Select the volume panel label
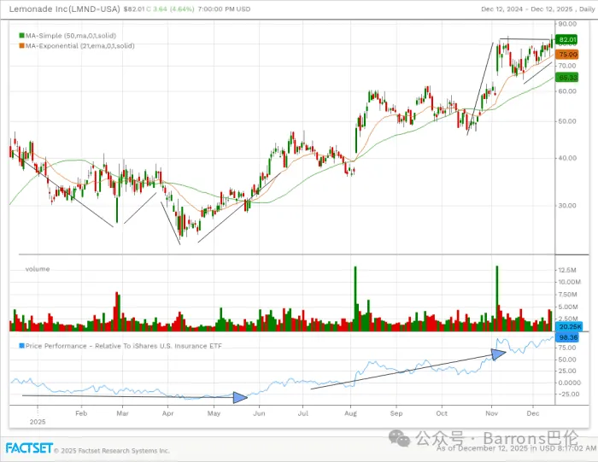The height and width of the screenshot is (462, 598). click(x=37, y=269)
